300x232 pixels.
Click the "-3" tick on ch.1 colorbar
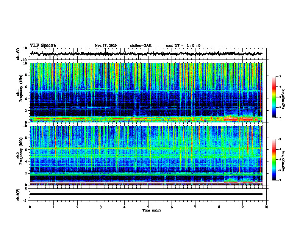(279, 76)
